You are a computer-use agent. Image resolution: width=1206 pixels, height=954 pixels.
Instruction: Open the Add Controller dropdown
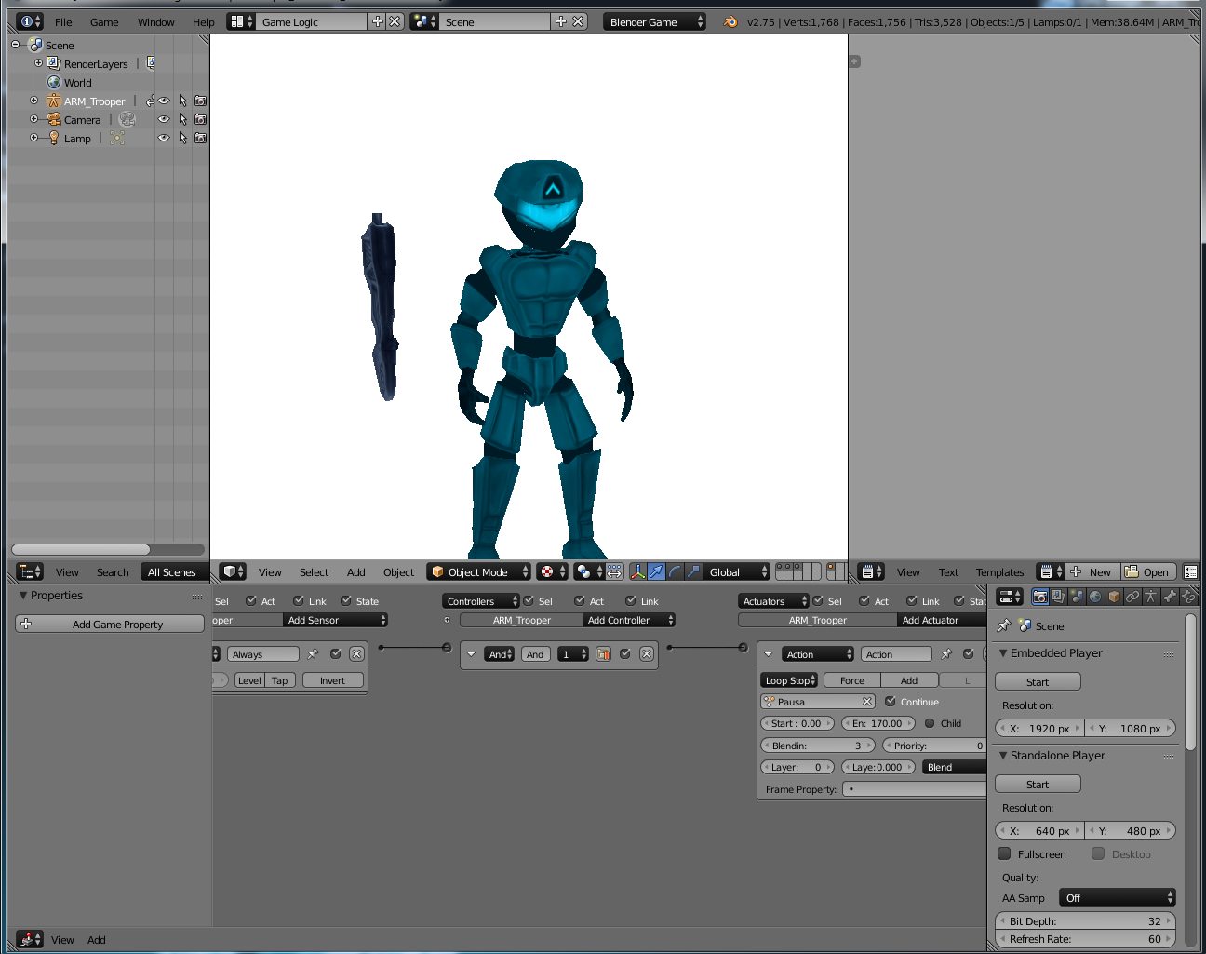click(628, 620)
